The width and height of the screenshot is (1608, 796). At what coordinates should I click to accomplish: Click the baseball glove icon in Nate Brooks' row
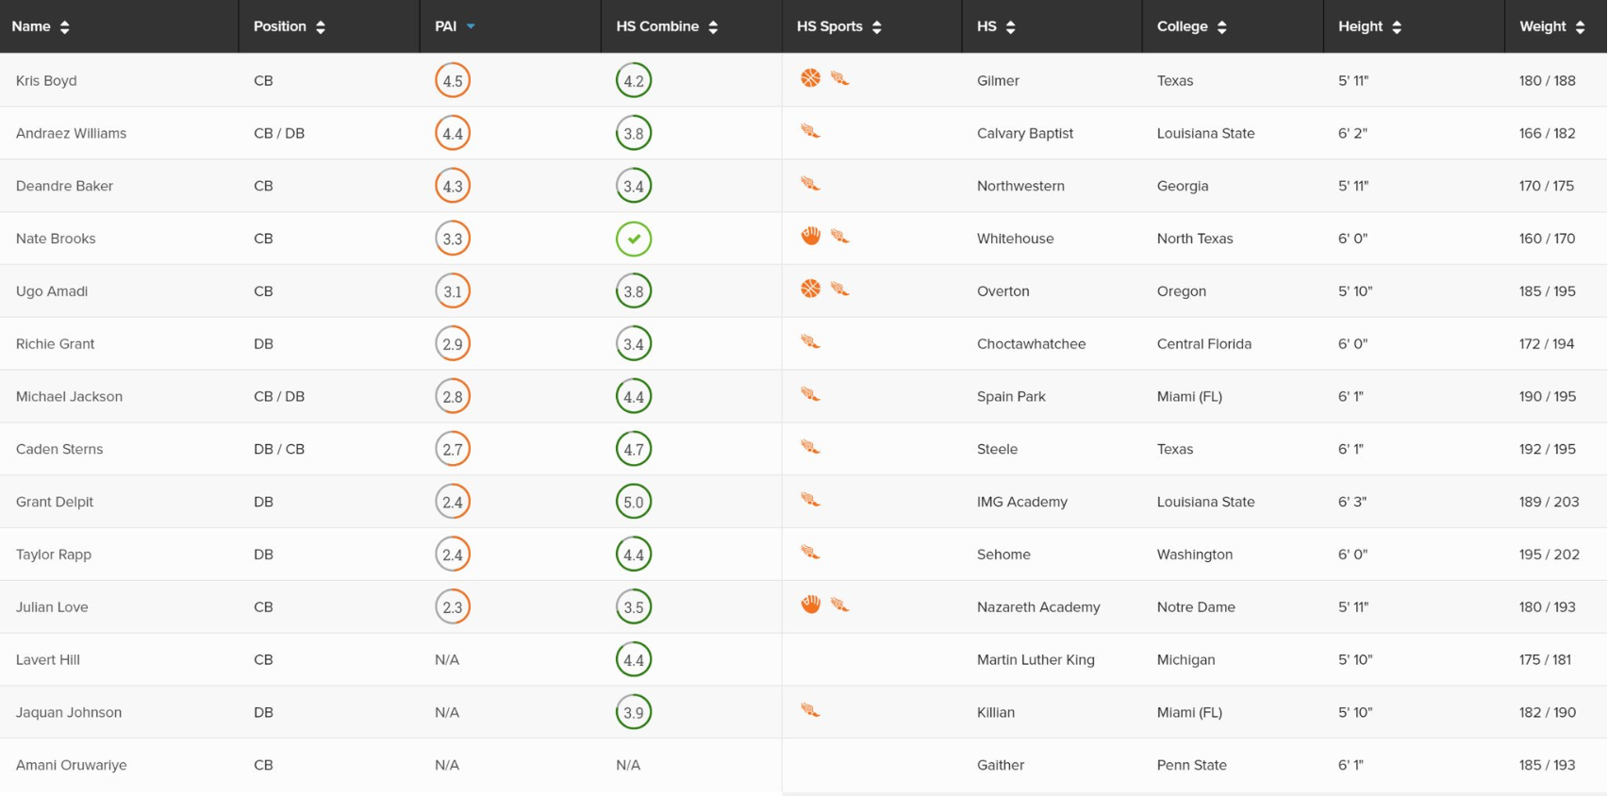[x=810, y=236]
